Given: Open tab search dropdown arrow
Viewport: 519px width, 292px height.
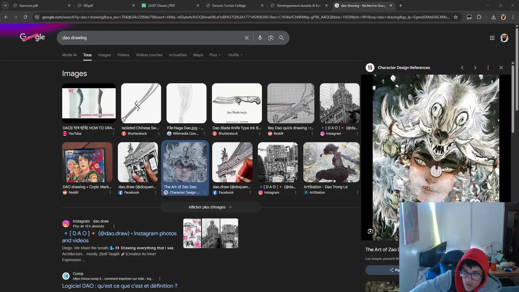Looking at the screenshot, I should 5,6.
